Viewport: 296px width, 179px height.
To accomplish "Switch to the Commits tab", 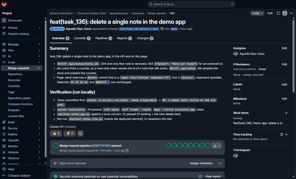I will click(82, 38).
